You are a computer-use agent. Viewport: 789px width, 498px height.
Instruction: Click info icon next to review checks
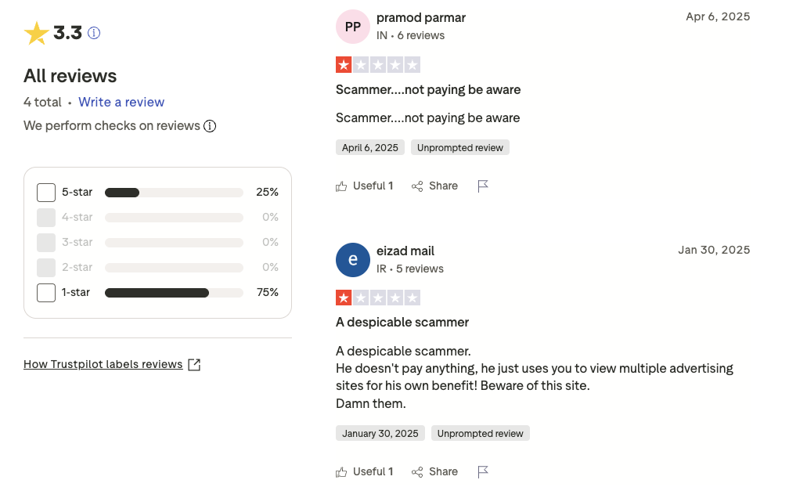[210, 126]
